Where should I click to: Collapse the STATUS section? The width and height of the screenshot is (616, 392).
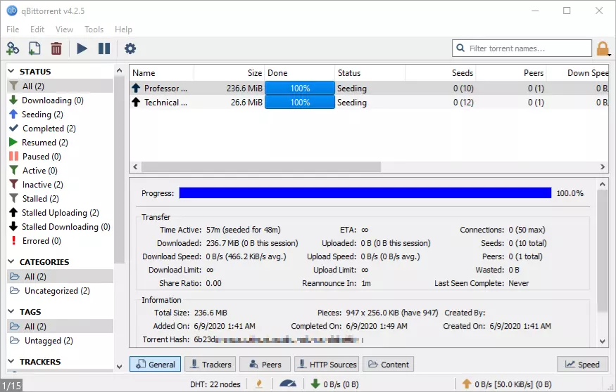[11, 72]
